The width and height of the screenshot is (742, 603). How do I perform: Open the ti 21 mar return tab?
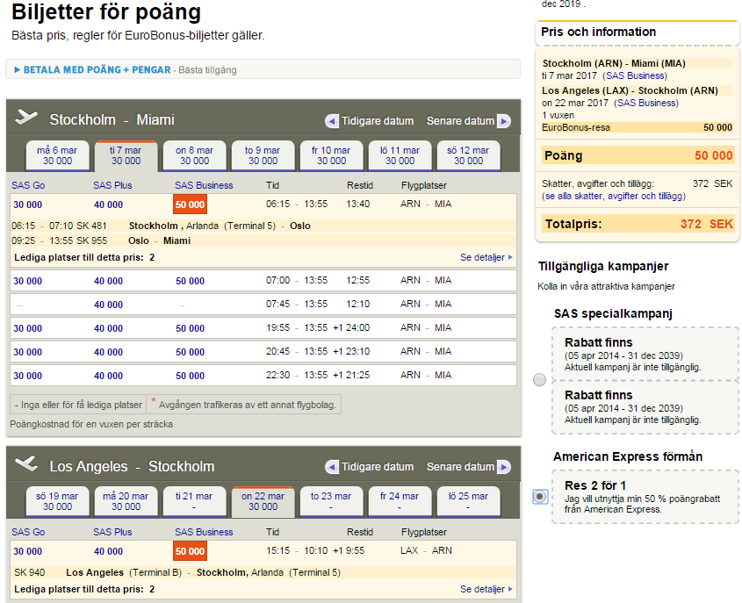[194, 501]
